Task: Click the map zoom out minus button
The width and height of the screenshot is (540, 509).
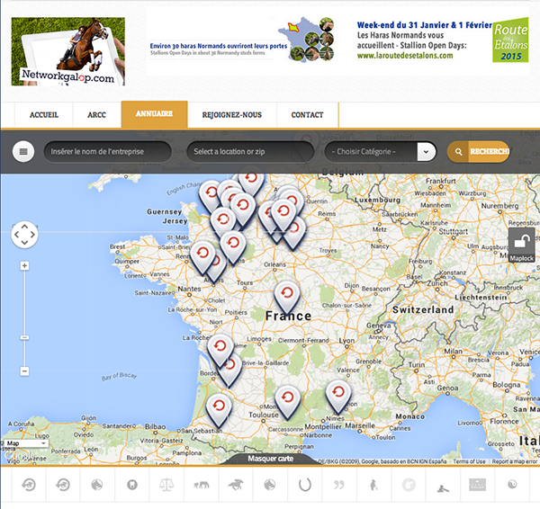Action: (24, 371)
